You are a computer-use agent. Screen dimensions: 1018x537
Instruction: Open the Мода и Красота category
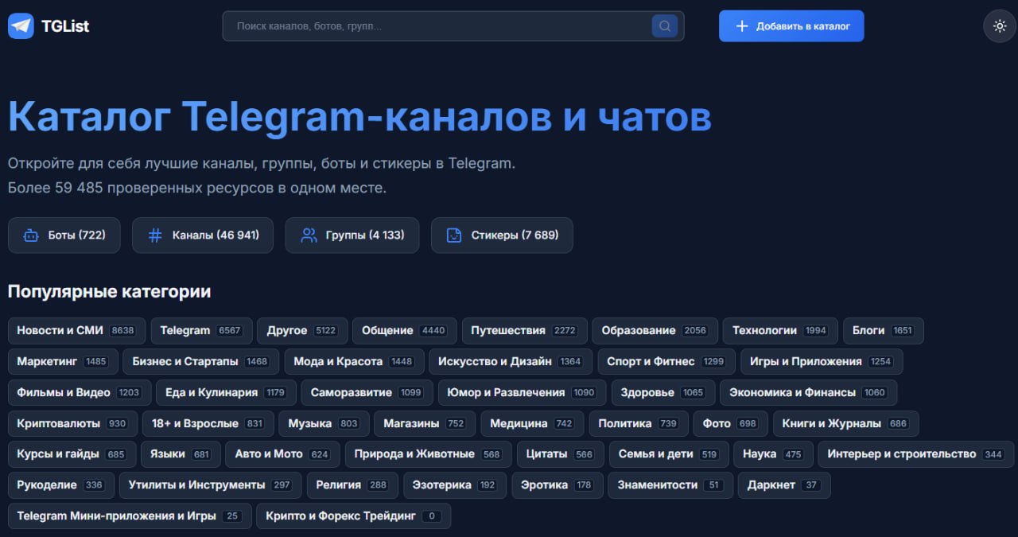click(x=354, y=362)
